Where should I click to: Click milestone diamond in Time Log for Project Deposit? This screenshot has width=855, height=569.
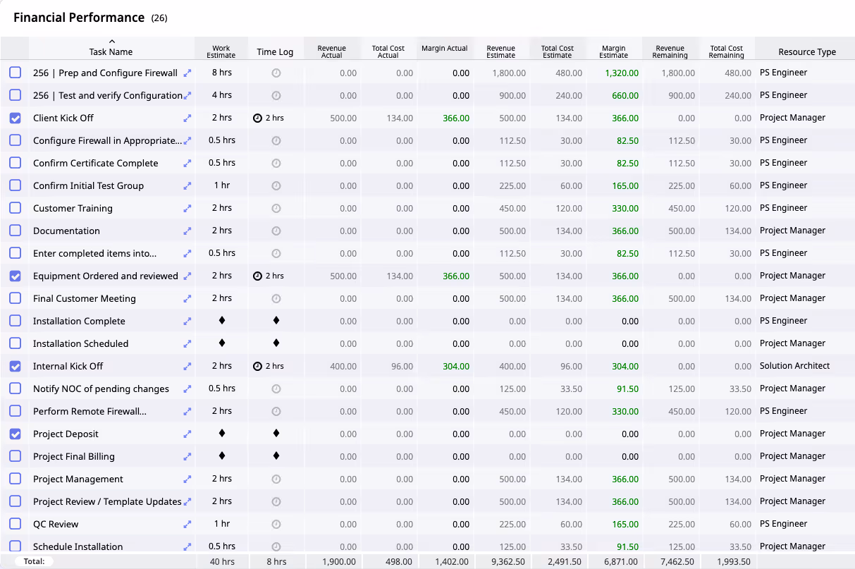(276, 433)
